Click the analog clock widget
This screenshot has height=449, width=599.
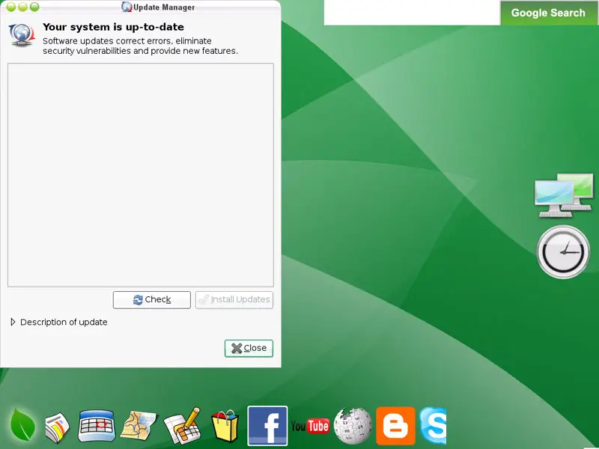(563, 251)
